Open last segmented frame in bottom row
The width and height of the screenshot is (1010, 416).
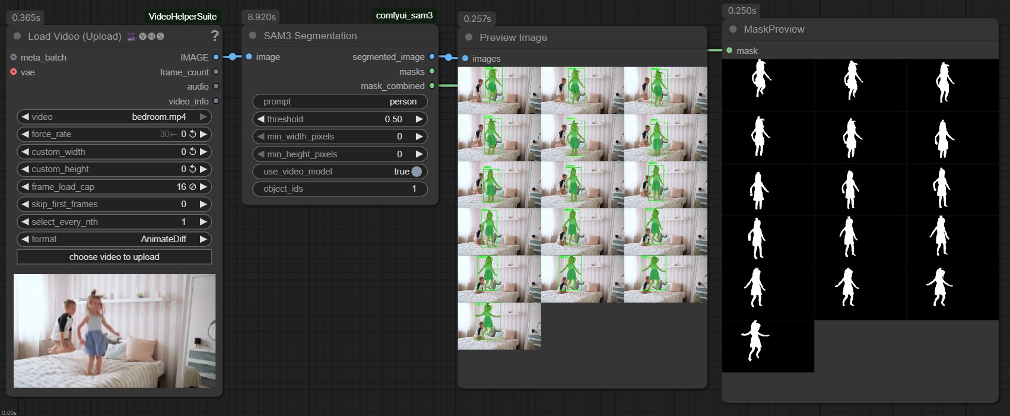pyautogui.click(x=499, y=326)
